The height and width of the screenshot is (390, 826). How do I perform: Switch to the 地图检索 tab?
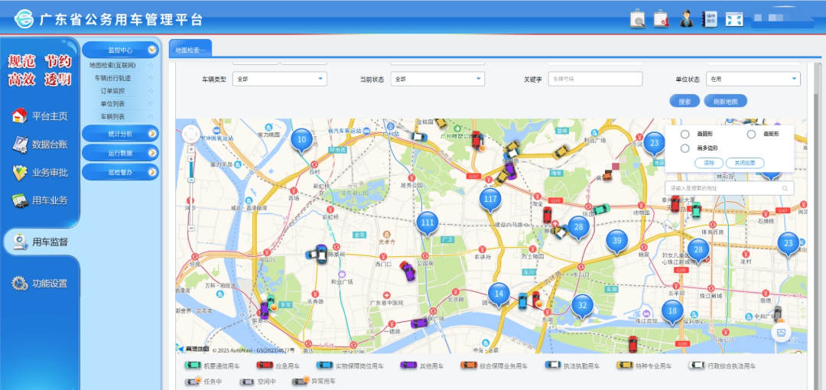tap(190, 50)
